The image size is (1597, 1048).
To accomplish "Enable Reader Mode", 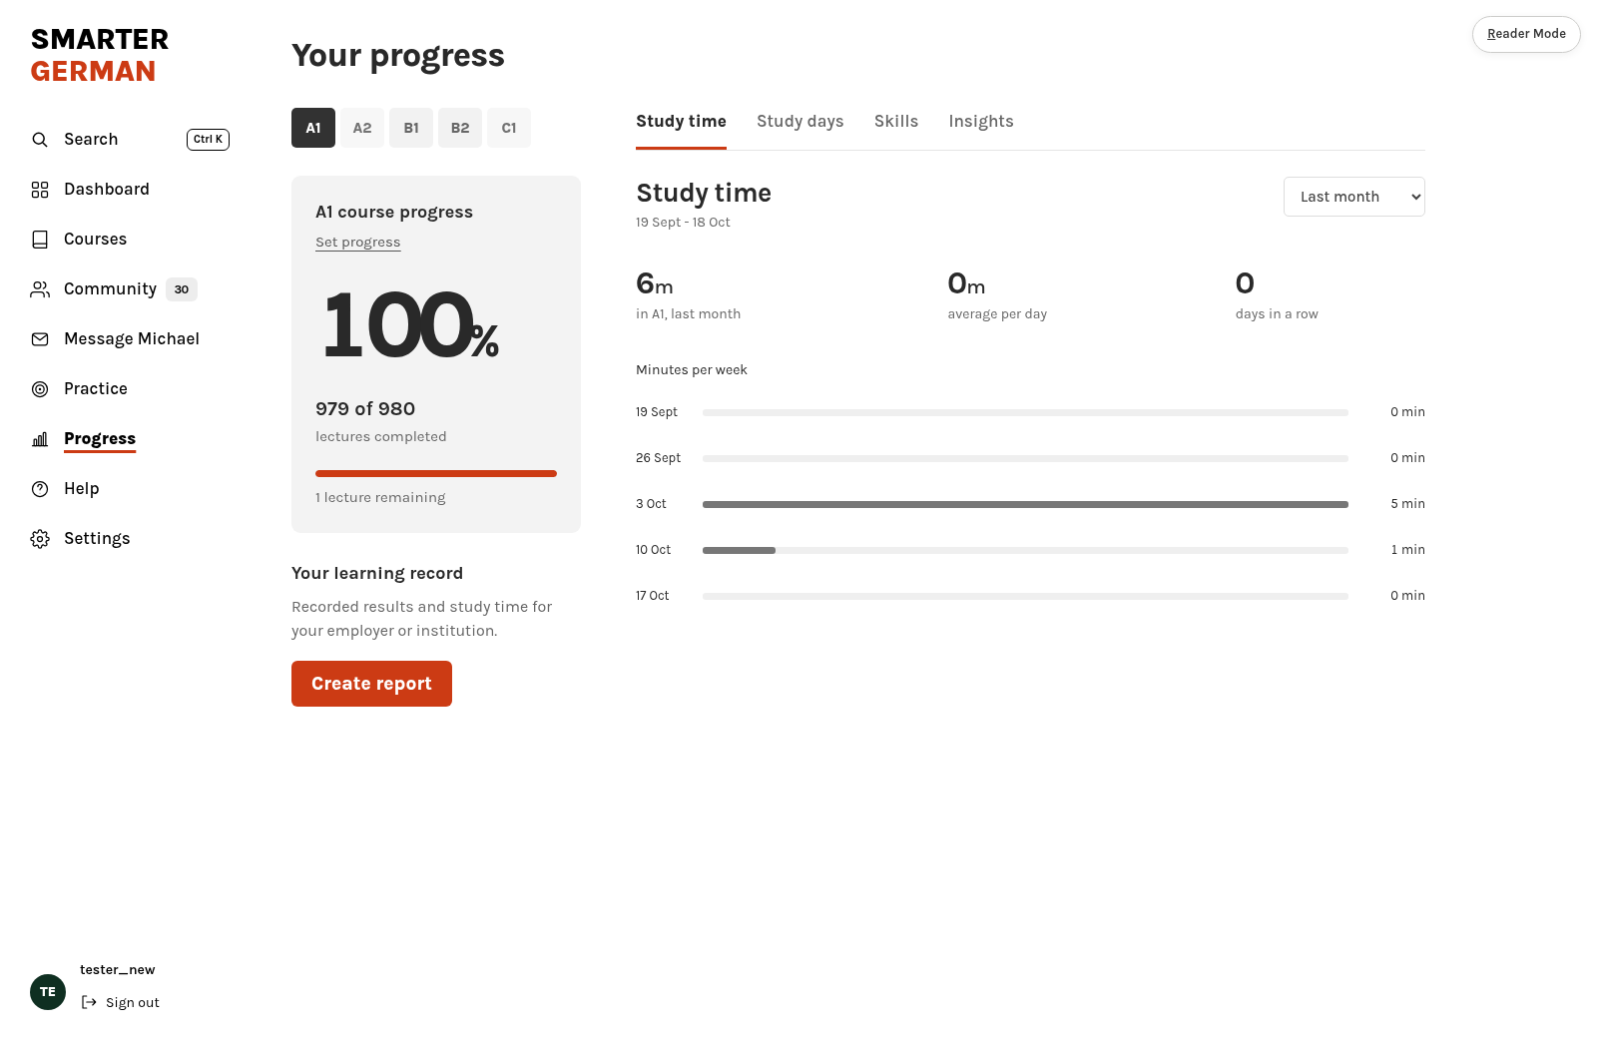I will (x=1526, y=34).
